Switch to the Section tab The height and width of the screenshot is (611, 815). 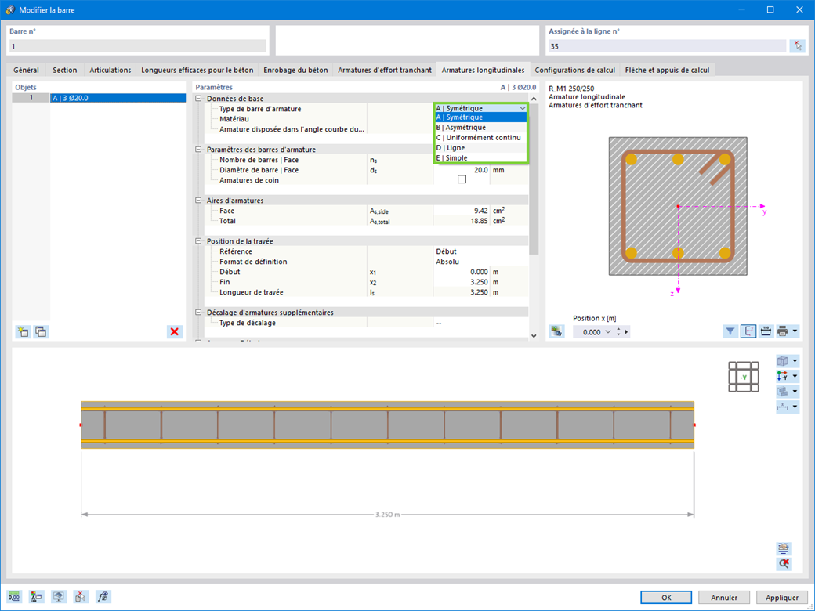(65, 70)
